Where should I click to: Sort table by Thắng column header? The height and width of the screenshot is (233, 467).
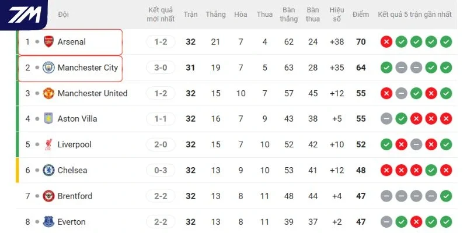215,14
